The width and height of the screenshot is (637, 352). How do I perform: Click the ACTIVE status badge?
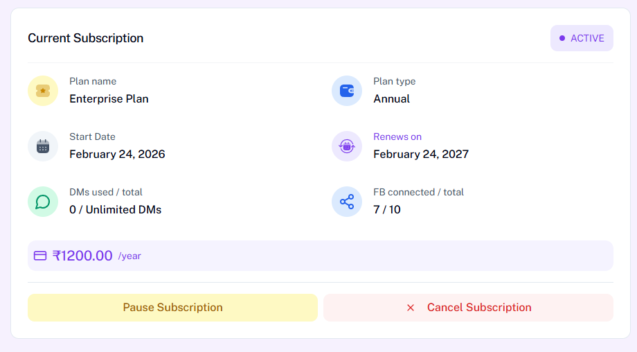click(x=582, y=38)
